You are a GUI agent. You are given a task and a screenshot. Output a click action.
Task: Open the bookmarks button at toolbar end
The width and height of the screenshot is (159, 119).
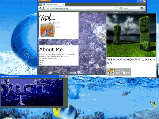142,8
